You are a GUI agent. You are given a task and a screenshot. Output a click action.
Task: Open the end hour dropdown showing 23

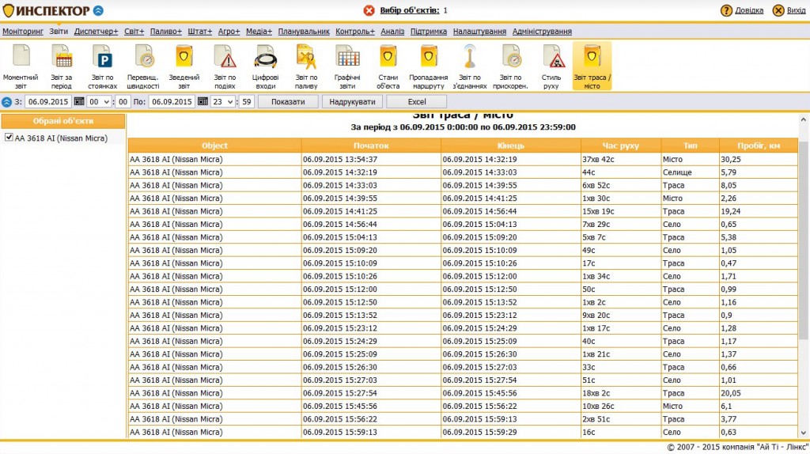point(223,102)
